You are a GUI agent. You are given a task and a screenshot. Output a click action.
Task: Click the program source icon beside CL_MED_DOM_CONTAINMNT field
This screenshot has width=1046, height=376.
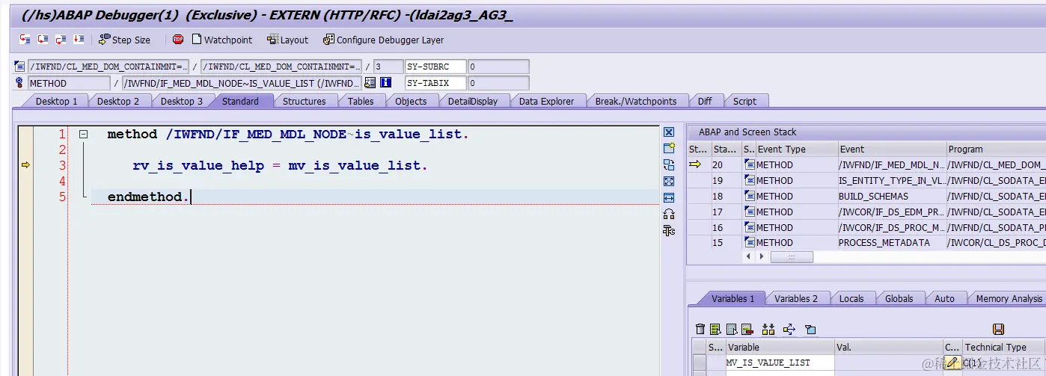19,67
